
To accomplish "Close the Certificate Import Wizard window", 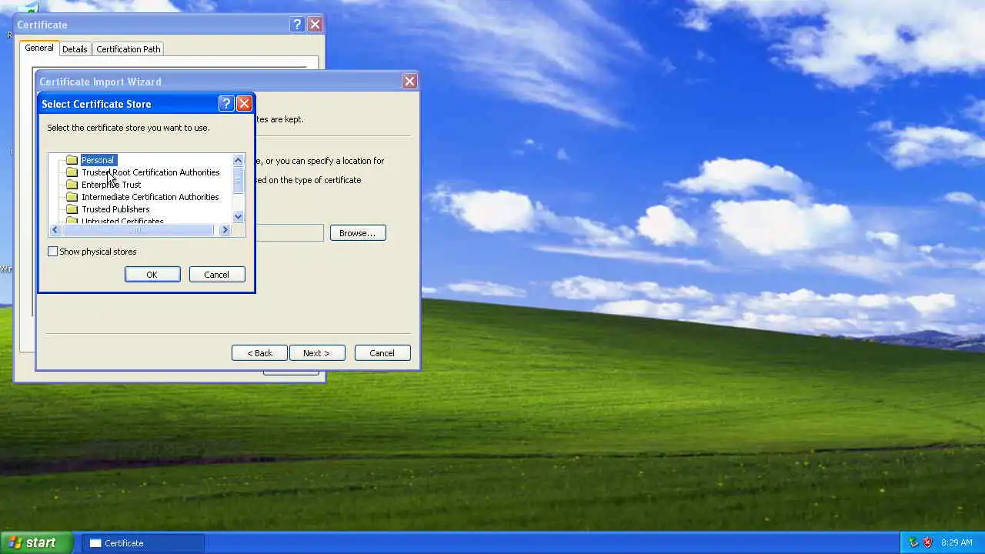I will (409, 81).
